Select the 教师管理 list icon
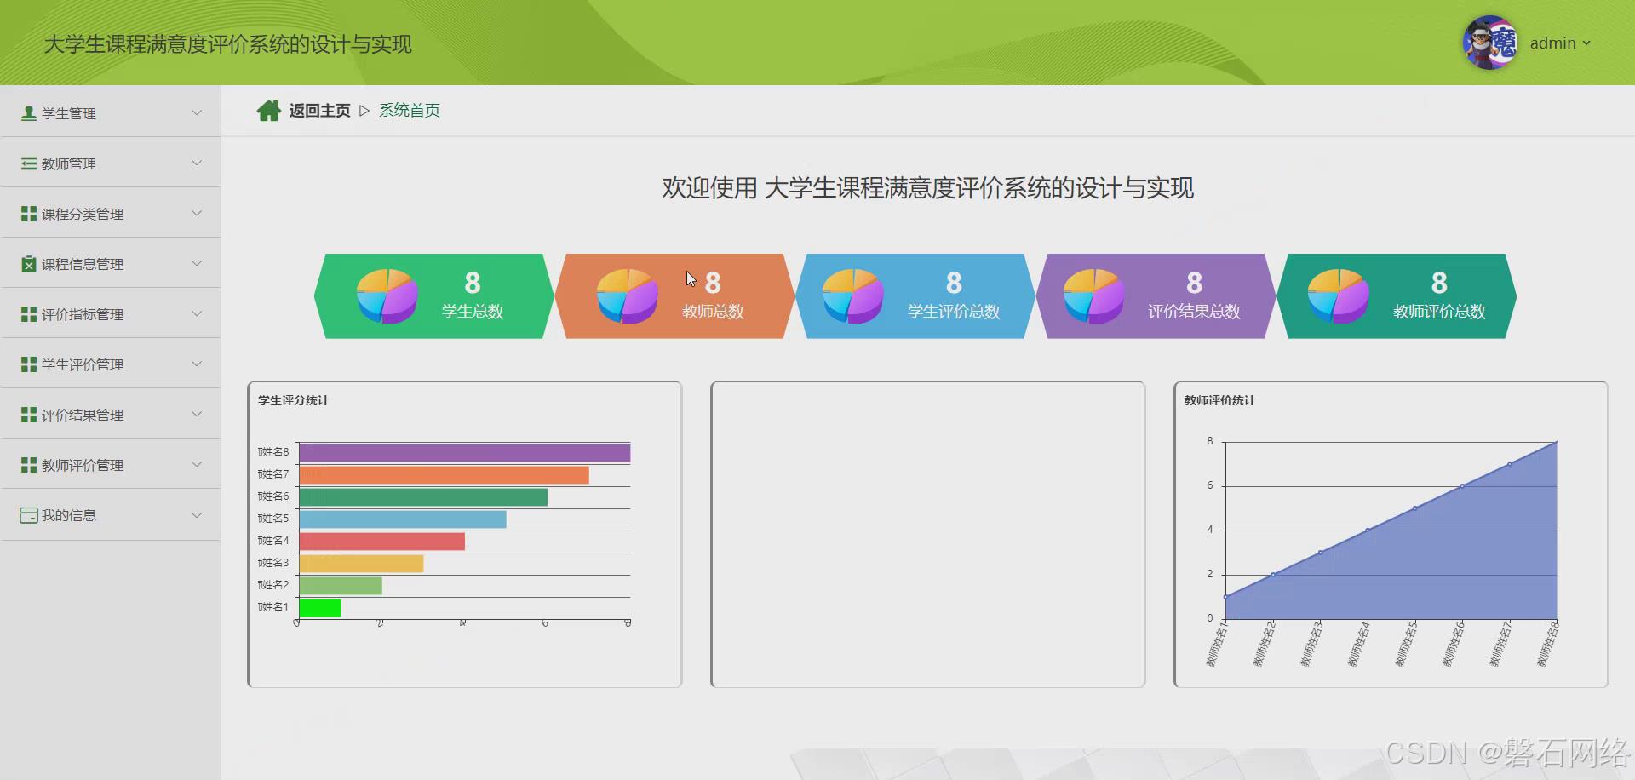 28,163
